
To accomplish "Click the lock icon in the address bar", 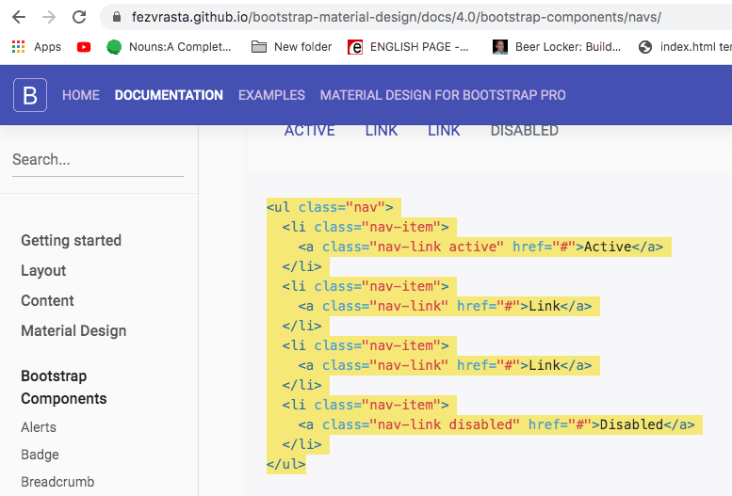I will (x=117, y=17).
